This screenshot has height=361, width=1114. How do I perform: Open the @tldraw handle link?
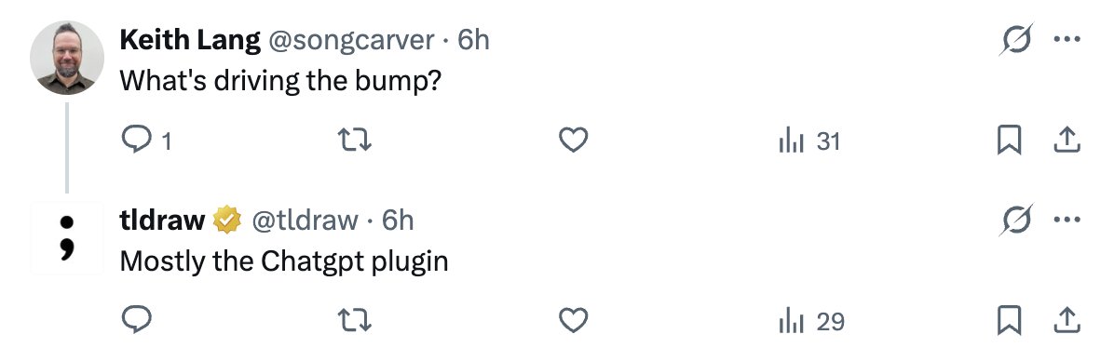point(306,221)
